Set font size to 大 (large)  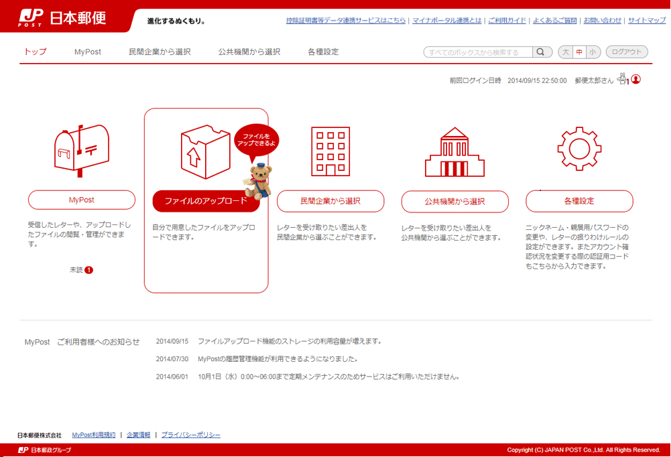[x=566, y=52]
